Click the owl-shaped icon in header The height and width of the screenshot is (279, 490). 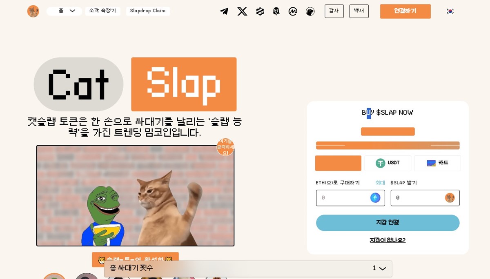pos(276,11)
